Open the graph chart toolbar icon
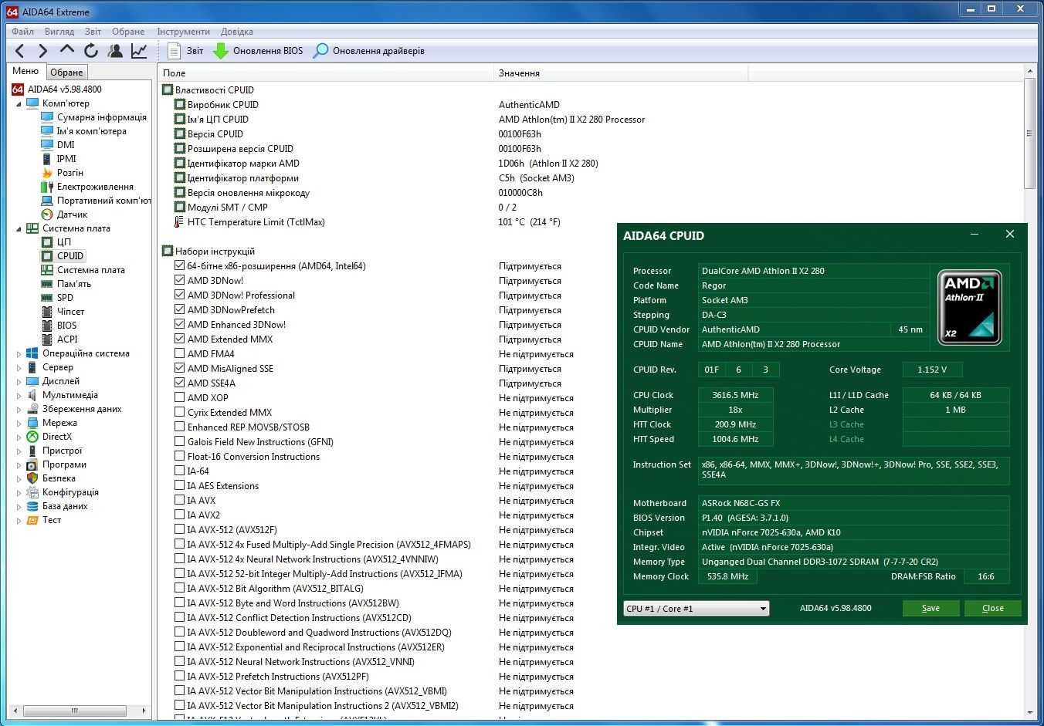Image resolution: width=1044 pixels, height=726 pixels. (x=139, y=51)
